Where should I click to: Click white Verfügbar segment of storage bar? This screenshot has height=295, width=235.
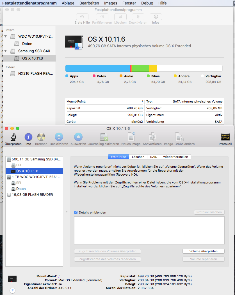pyautogui.click(x=190, y=68)
